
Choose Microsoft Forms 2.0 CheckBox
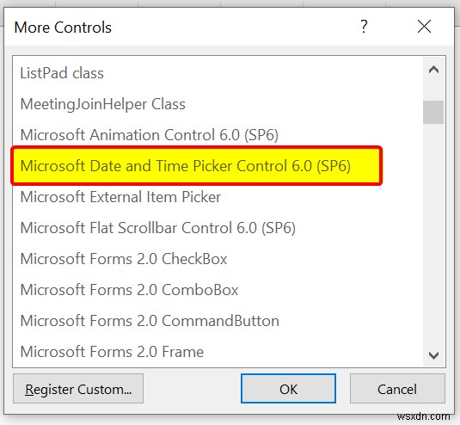point(218,259)
